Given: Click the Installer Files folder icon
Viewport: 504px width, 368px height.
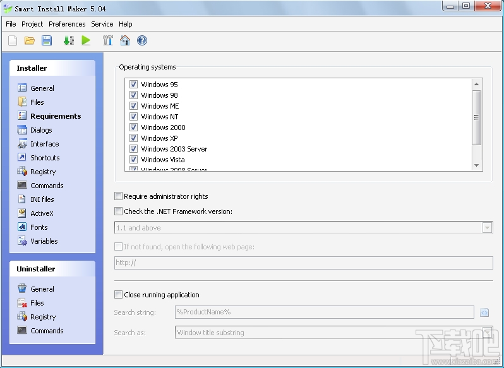Looking at the screenshot, I should tap(22, 102).
